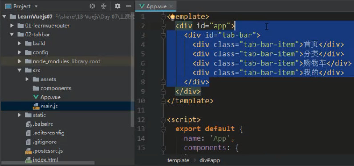Image resolution: width=354 pixels, height=166 pixels.
Task: Expand the config folder
Action: [20, 52]
